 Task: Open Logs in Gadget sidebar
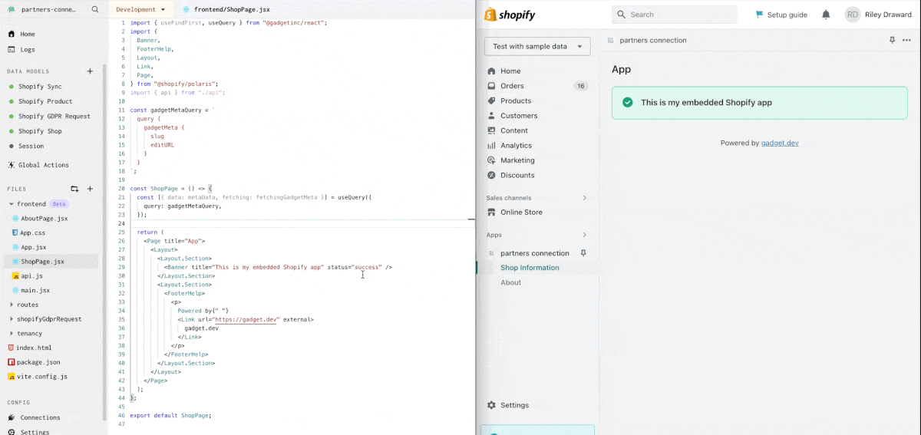coord(28,50)
